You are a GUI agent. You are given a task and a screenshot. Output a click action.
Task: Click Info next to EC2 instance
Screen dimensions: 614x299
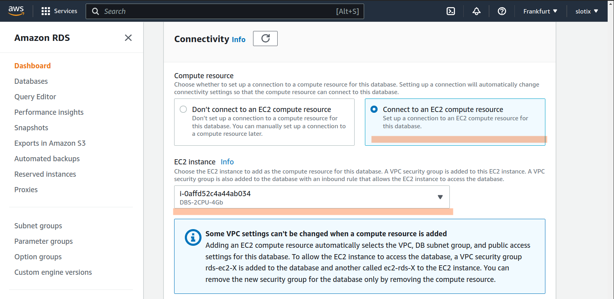pyautogui.click(x=227, y=162)
